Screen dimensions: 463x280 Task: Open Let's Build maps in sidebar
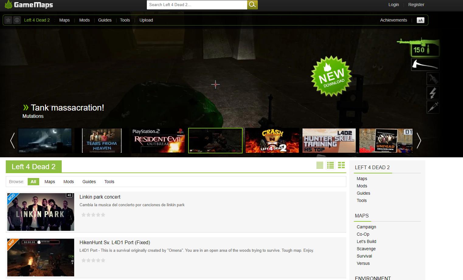pos(366,241)
